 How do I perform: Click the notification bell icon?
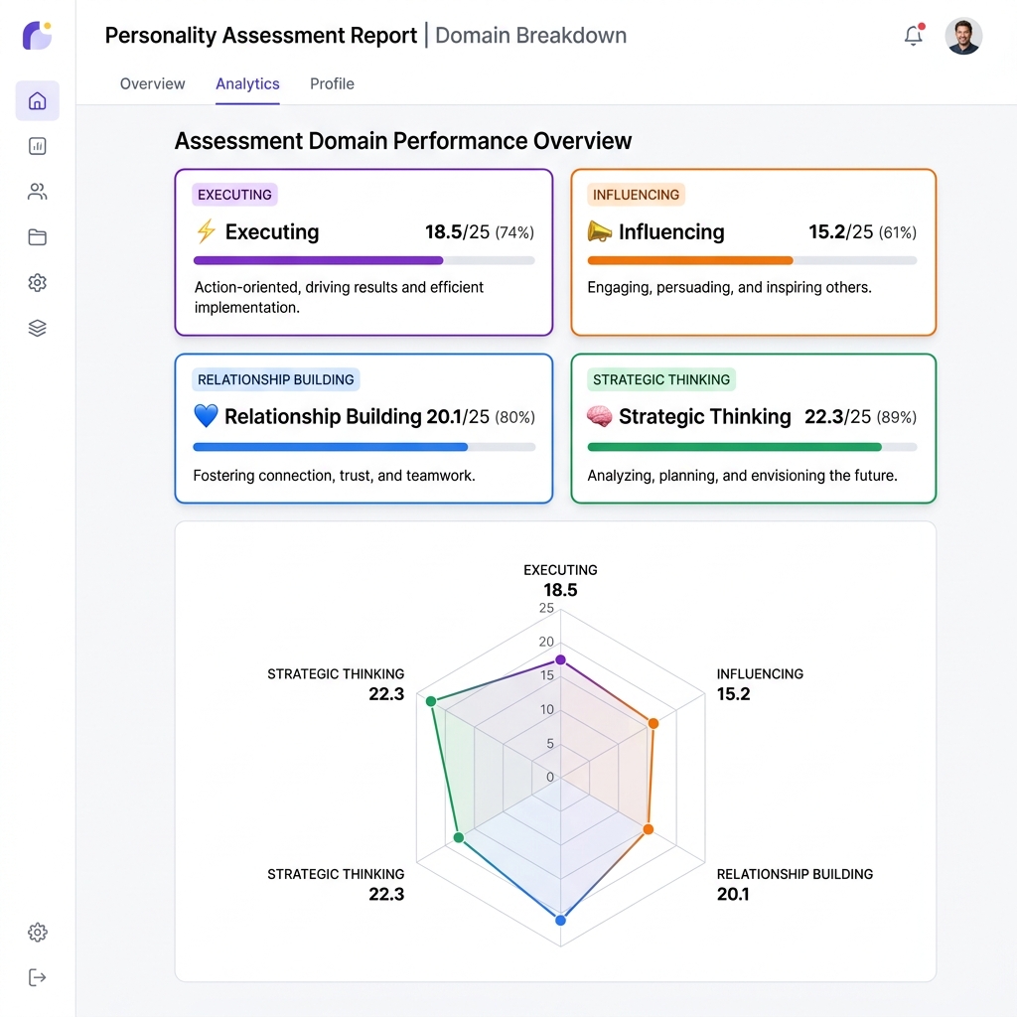914,36
